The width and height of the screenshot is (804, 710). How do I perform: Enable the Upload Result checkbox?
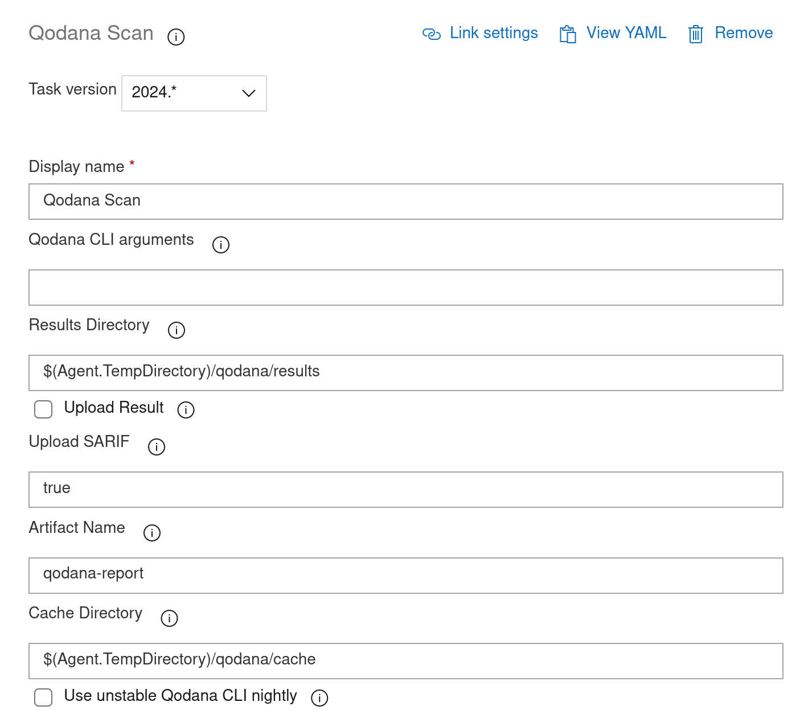43,409
